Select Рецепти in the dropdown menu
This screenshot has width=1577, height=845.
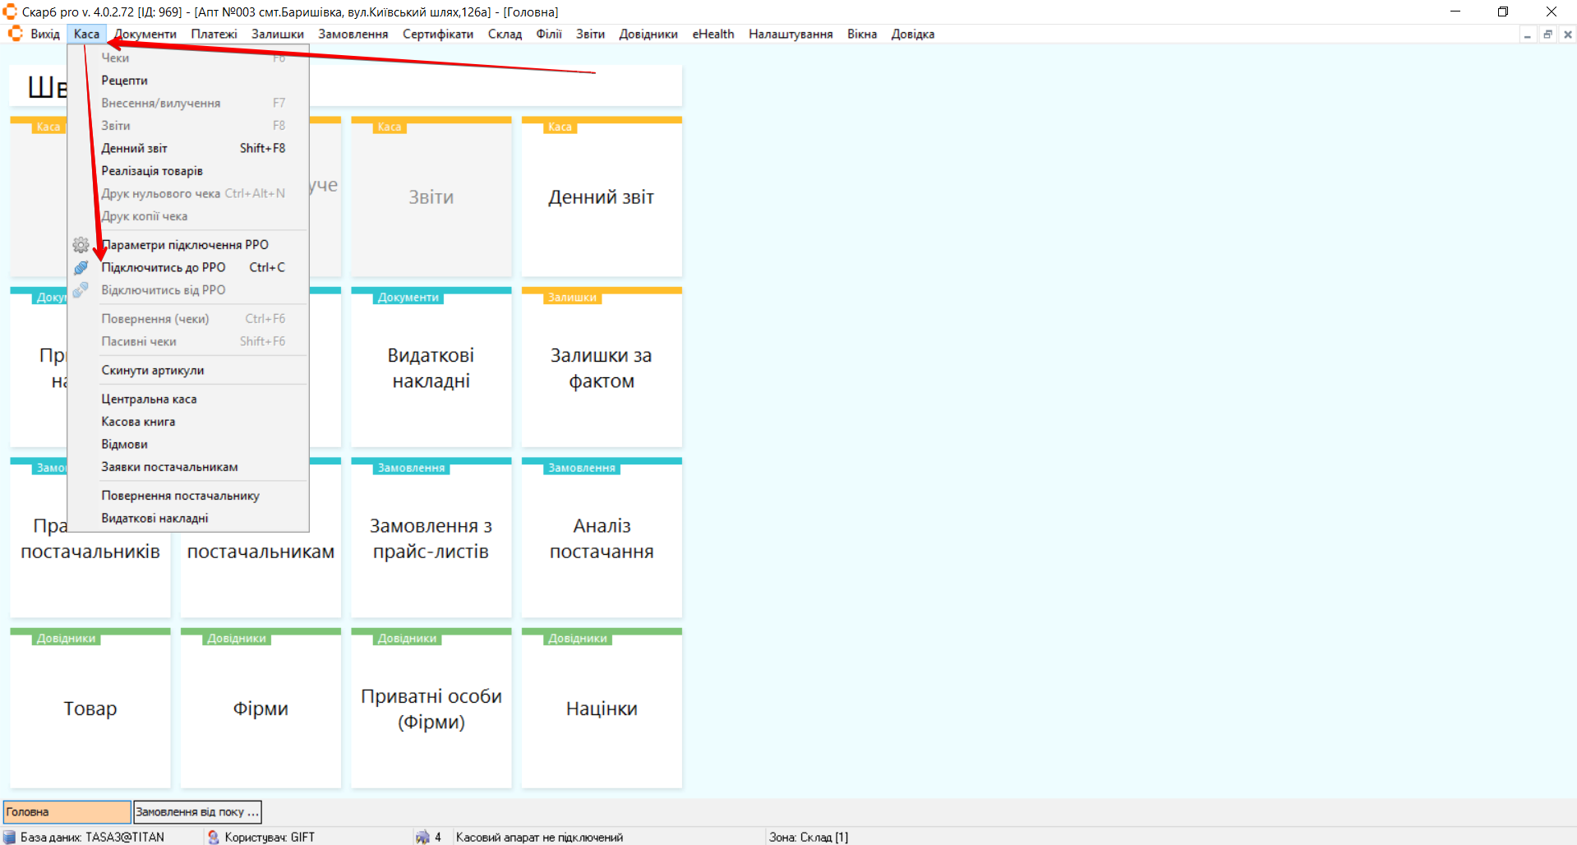tap(125, 81)
